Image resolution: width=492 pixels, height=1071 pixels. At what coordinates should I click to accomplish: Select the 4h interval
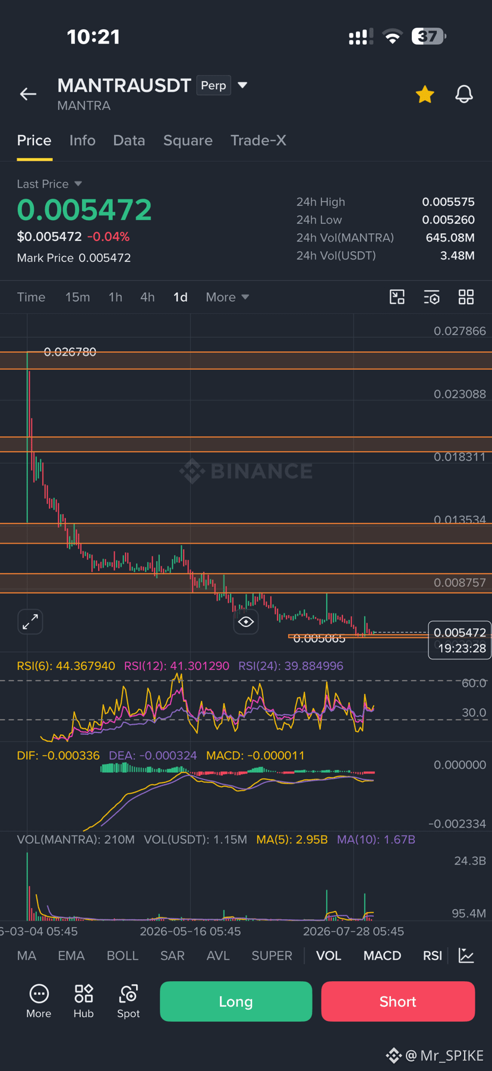pyautogui.click(x=147, y=297)
